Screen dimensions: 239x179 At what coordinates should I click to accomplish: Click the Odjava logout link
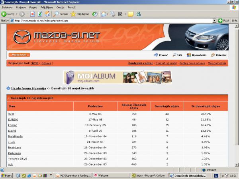click(46, 63)
